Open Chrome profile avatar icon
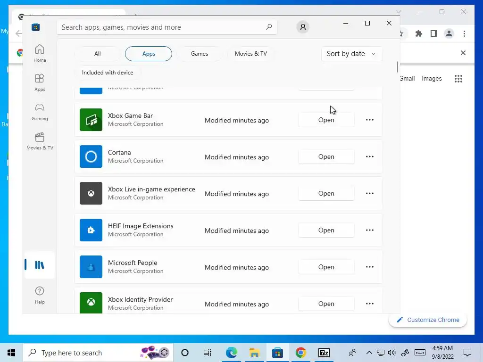The width and height of the screenshot is (483, 362). pyautogui.click(x=449, y=33)
